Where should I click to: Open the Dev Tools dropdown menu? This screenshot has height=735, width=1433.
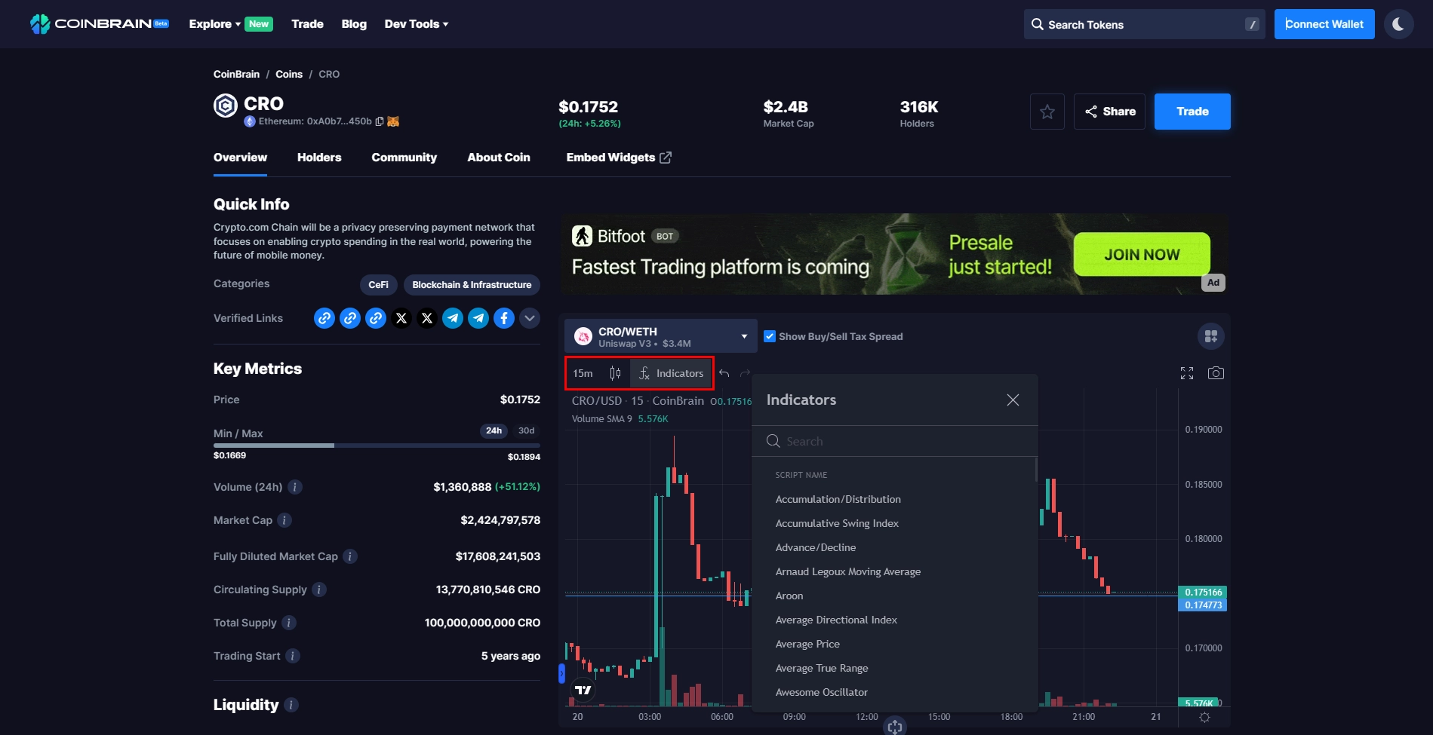417,24
